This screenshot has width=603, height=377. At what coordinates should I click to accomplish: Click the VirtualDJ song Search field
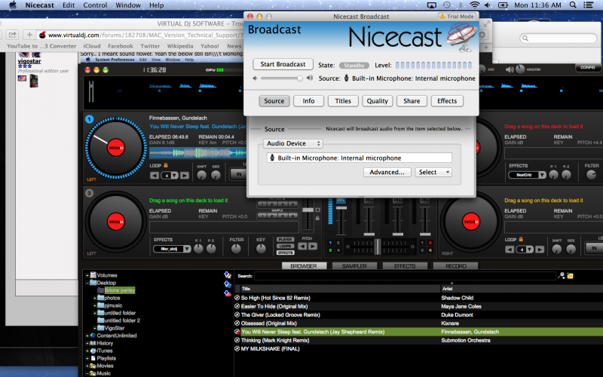(x=405, y=276)
